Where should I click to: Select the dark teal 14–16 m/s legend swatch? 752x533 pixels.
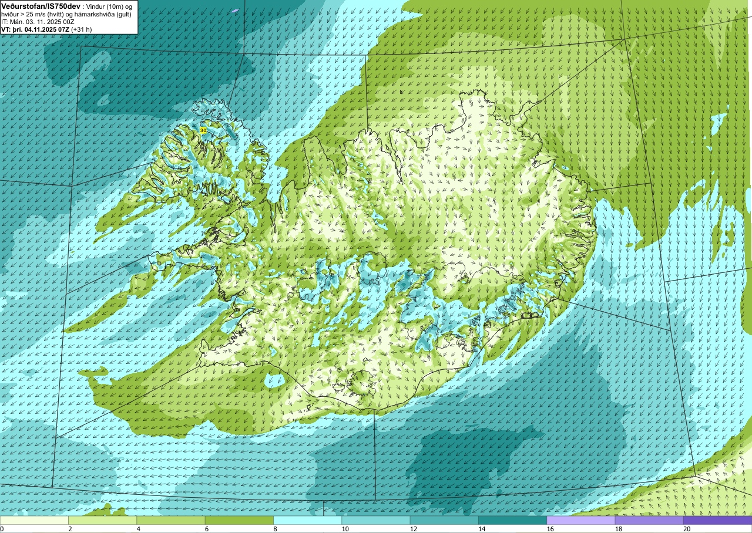512,520
